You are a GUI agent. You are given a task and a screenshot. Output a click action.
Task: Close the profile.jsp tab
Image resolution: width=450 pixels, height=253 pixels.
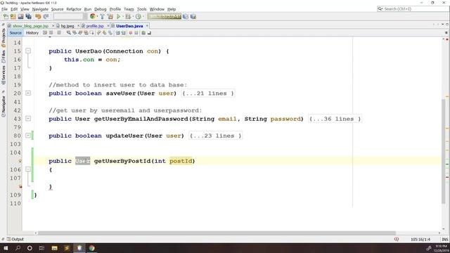pos(108,26)
